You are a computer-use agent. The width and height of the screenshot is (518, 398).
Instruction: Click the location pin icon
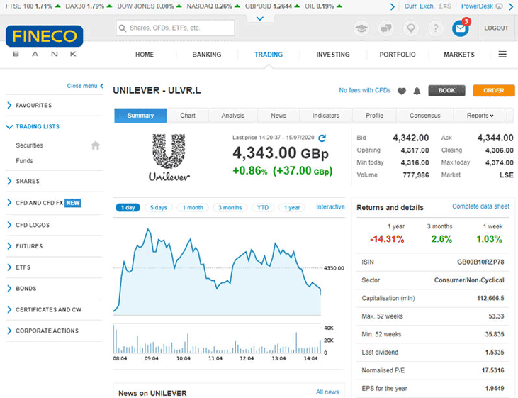click(x=410, y=28)
